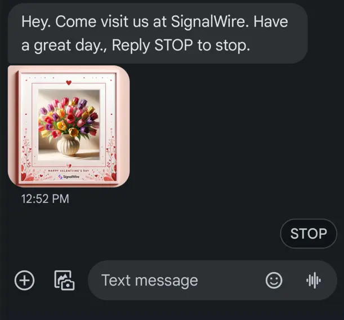Tap the gallery and camera icon

click(64, 280)
